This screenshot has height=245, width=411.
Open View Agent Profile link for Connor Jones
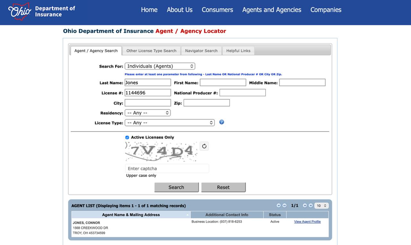pyautogui.click(x=307, y=222)
